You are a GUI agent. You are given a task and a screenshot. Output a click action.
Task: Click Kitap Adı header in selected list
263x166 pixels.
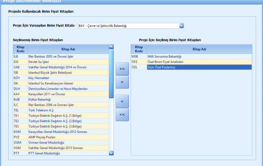point(199,49)
